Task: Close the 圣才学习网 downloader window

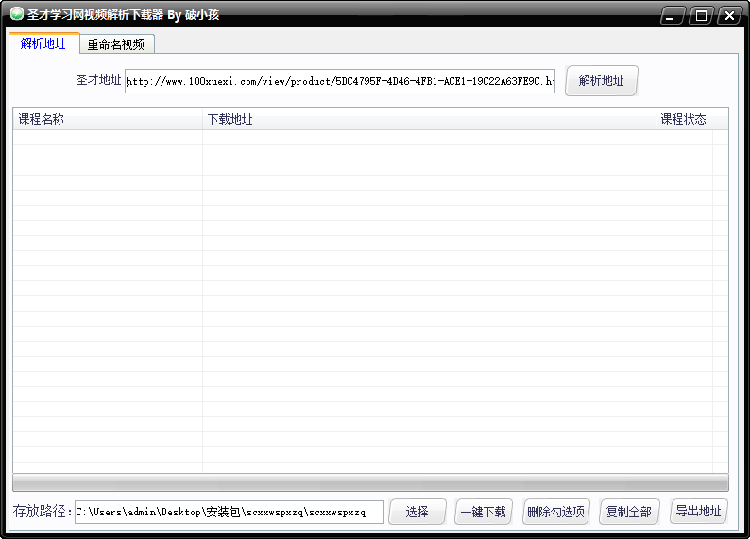Action: pos(728,16)
